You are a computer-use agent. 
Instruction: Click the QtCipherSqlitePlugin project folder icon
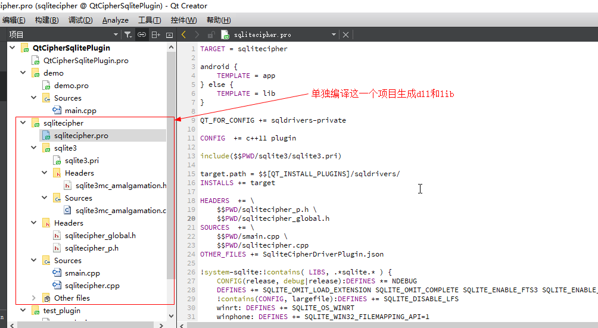pyautogui.click(x=25, y=48)
